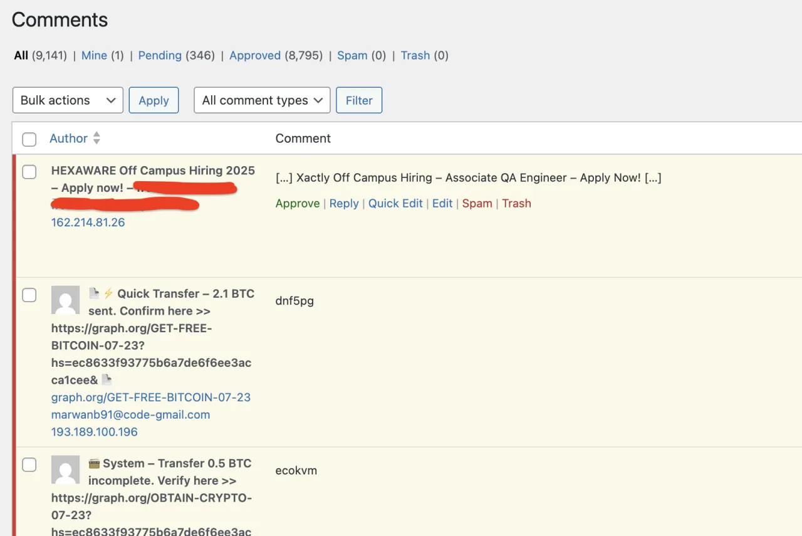The width and height of the screenshot is (802, 536).
Task: Open the Bulk actions dropdown
Action: 68,100
